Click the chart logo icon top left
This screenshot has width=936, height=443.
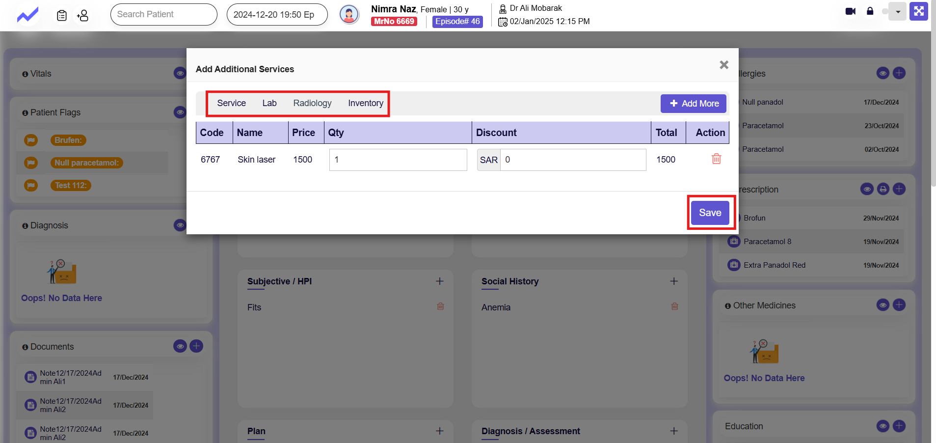[x=27, y=15]
